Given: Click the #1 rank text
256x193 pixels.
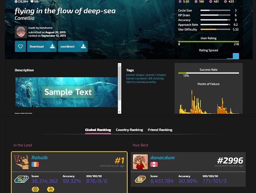Looking at the screenshot, I should 120,161.
